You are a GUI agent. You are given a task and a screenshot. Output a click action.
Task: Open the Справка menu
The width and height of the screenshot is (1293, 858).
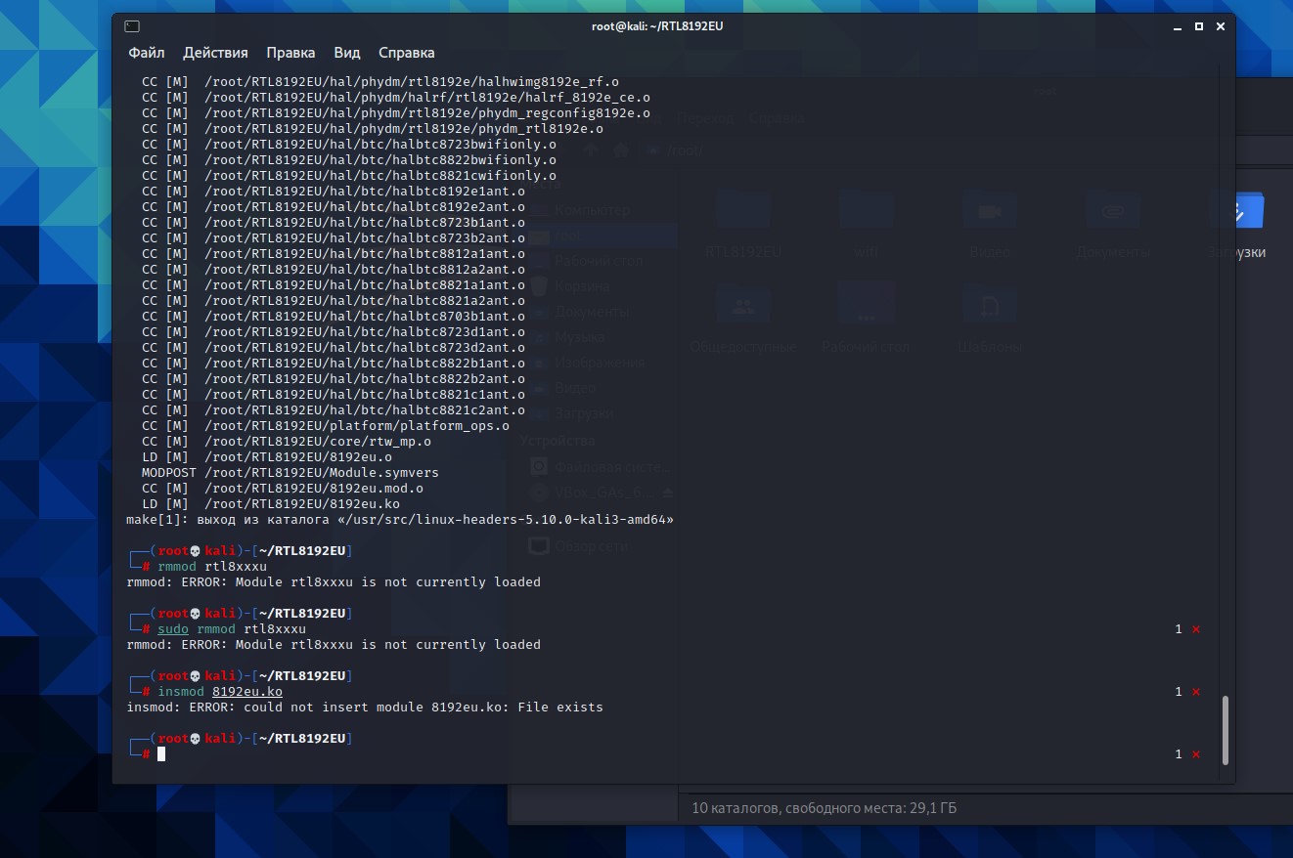point(406,53)
